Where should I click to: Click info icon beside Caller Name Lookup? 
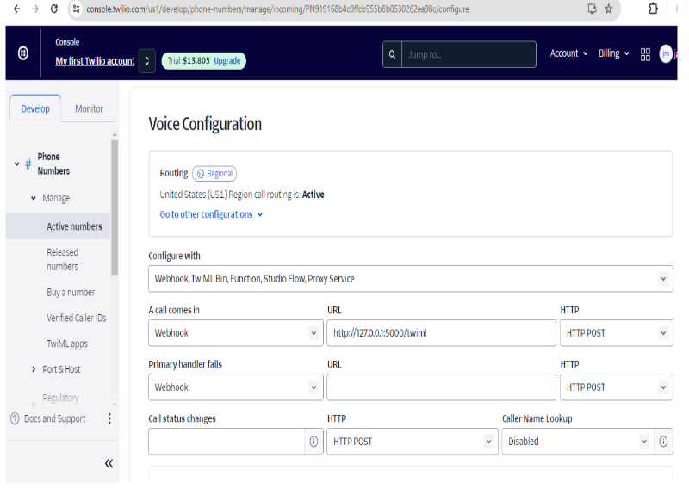point(663,442)
